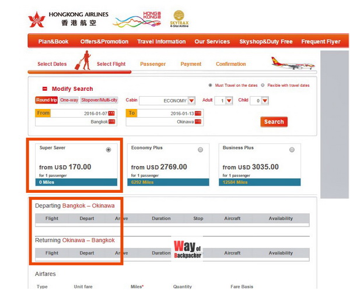Screen dimensions: 350x290
Task: Click the Stop header in the departing table
Action: coord(198,218)
